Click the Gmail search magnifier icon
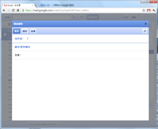158x129 pixels. click(x=73, y=17)
